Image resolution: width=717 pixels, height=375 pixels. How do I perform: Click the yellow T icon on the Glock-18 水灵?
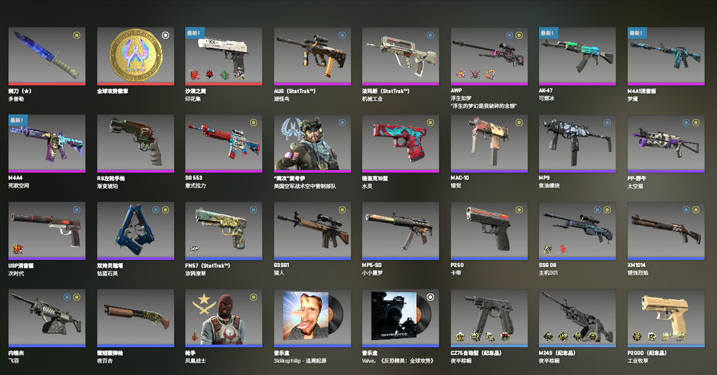coord(430,123)
